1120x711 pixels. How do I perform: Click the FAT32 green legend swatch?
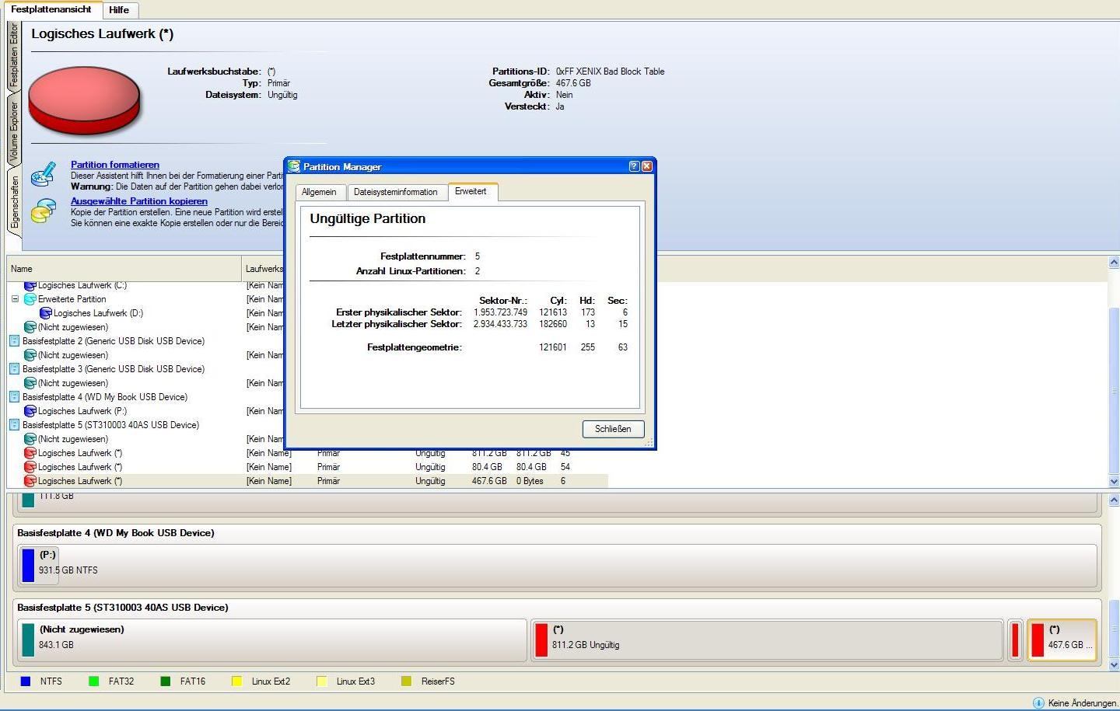point(94,681)
